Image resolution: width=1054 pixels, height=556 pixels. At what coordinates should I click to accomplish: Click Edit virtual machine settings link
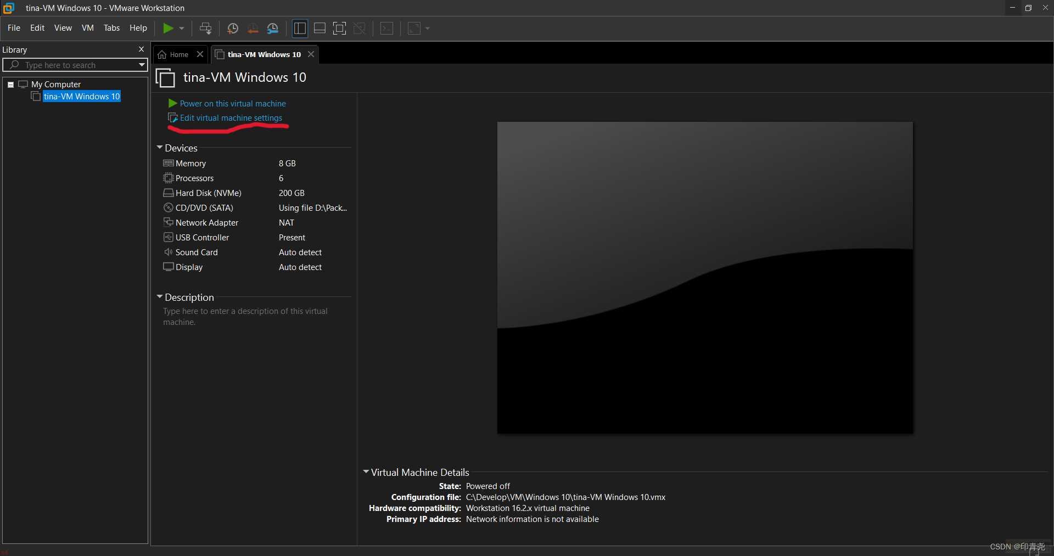click(231, 118)
